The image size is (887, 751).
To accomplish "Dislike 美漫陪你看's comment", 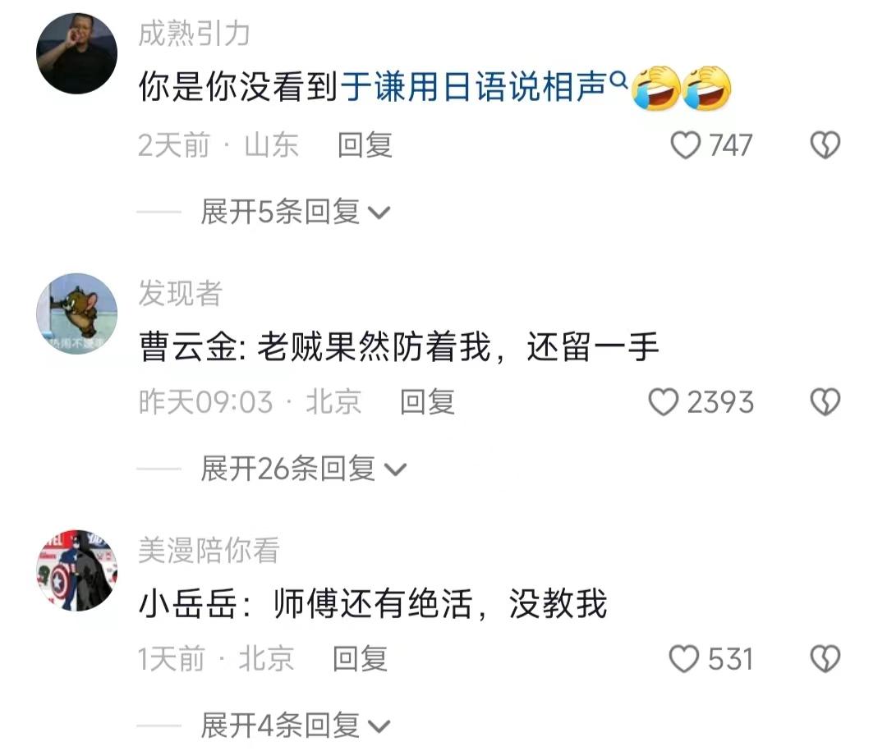I will pos(825,659).
